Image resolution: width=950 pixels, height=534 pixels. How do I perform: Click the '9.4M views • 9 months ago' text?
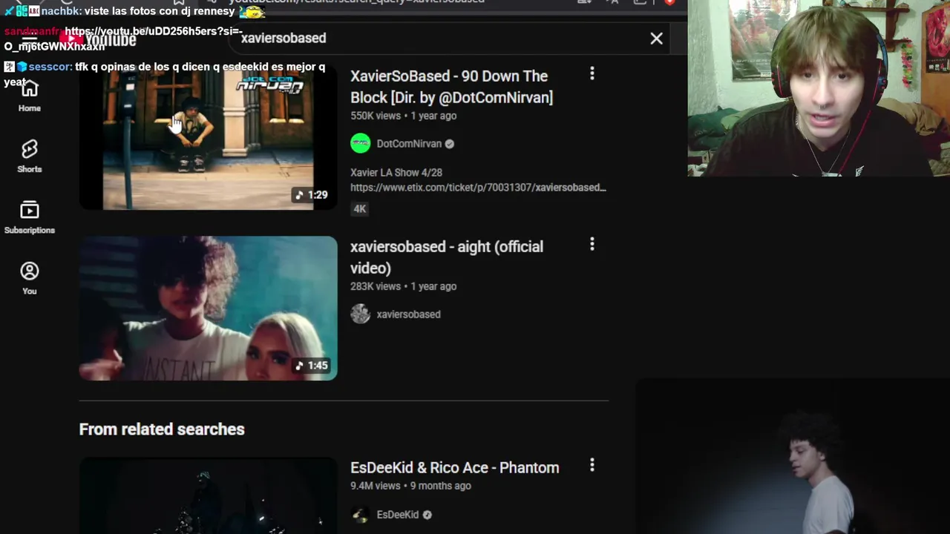pyautogui.click(x=410, y=486)
